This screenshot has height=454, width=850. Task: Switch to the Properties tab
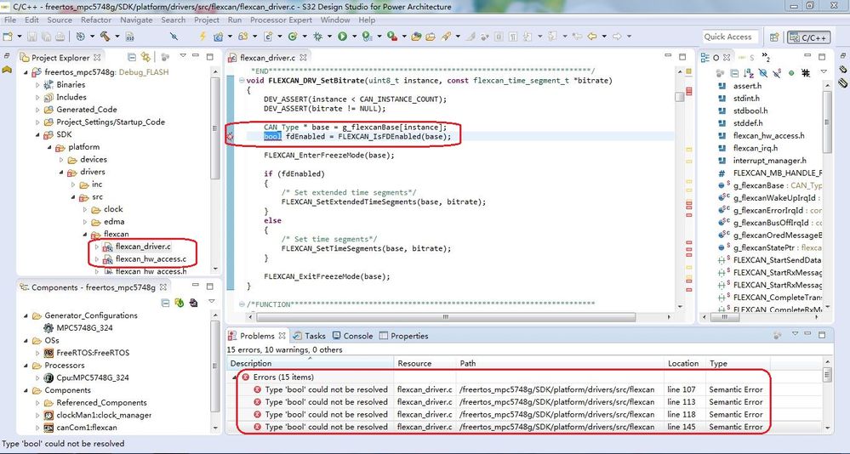pyautogui.click(x=404, y=336)
